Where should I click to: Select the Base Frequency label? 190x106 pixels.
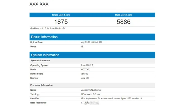tap(38, 103)
